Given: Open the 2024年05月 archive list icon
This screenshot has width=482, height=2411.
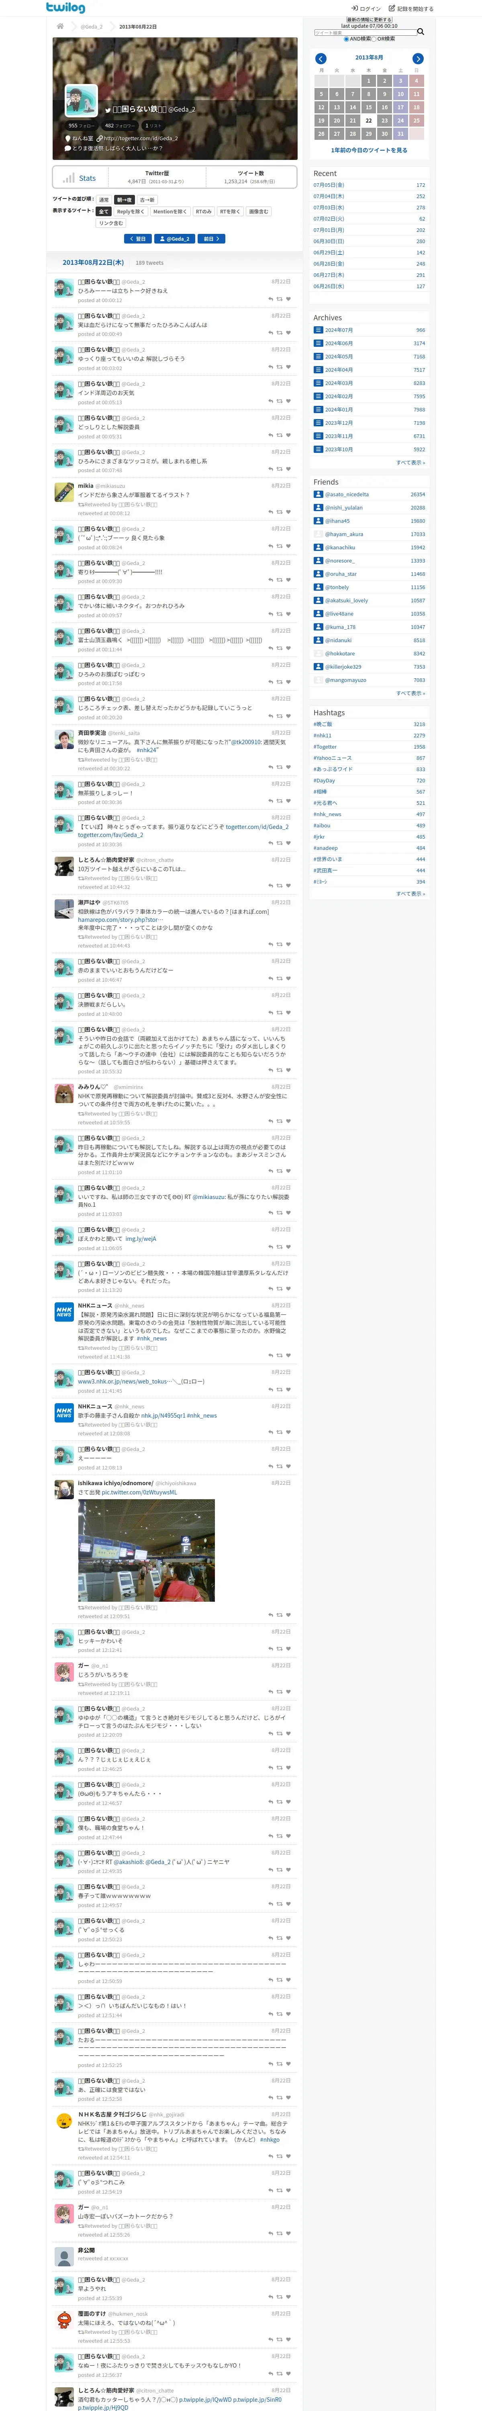Looking at the screenshot, I should tap(318, 356).
